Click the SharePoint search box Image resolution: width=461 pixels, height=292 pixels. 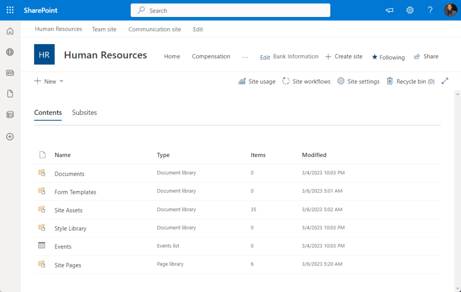pyautogui.click(x=230, y=10)
